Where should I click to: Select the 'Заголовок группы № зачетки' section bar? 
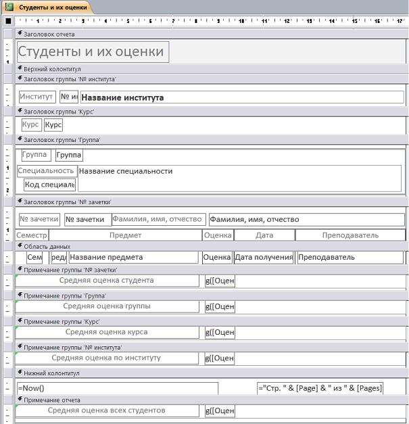212,202
